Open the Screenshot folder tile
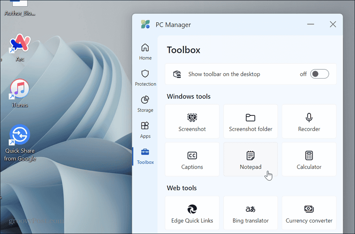The width and height of the screenshot is (355, 234). 250,121
